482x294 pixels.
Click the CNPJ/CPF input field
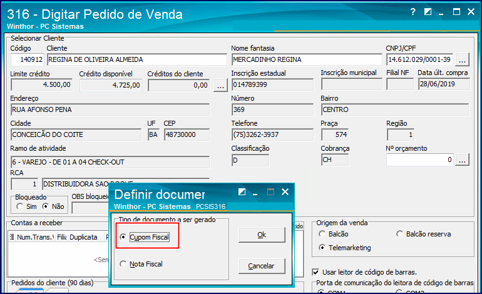pyautogui.click(x=419, y=59)
